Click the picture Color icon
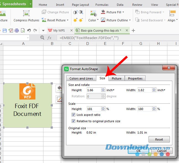The image size is (179, 163). 94,13
